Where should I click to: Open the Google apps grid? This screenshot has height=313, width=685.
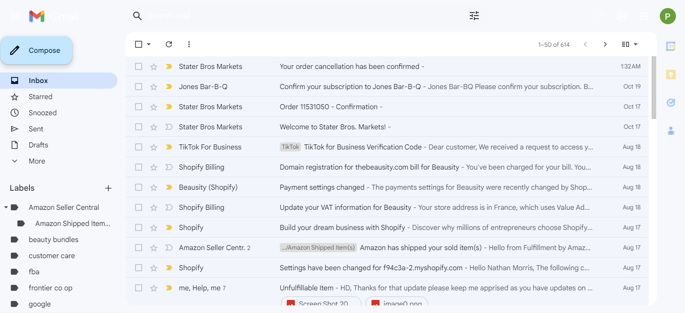pos(644,16)
